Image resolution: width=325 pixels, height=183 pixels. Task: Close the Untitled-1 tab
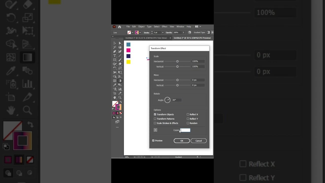click(x=170, y=38)
